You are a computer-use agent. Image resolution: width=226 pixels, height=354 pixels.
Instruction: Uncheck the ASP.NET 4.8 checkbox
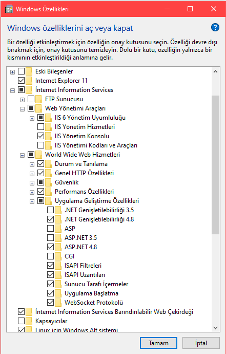50,247
